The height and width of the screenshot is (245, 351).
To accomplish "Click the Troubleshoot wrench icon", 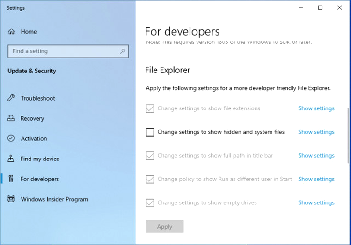I will pos(11,98).
